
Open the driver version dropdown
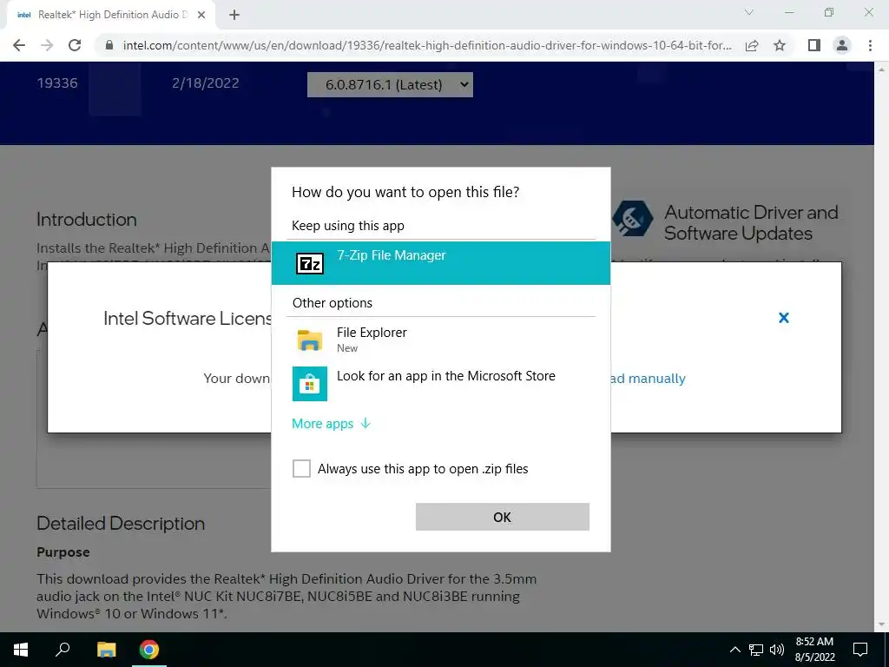click(x=390, y=84)
